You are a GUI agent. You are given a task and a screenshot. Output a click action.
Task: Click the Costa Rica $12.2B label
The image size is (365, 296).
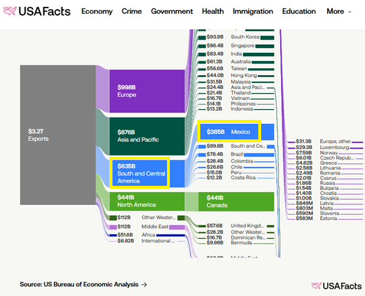point(231,178)
